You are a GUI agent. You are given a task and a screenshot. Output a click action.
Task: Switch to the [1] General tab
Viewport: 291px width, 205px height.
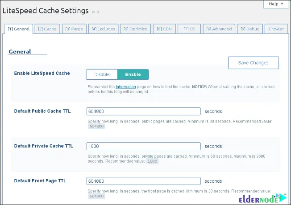coord(19,29)
